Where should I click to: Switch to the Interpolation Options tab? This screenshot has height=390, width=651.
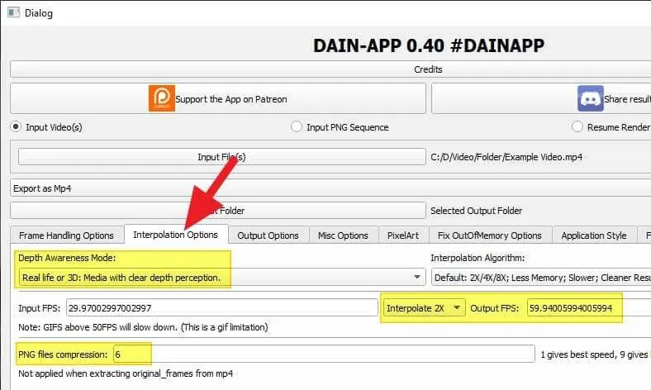(x=176, y=235)
